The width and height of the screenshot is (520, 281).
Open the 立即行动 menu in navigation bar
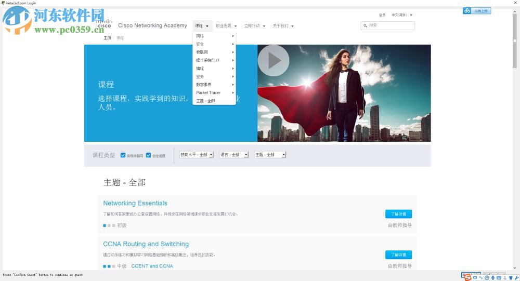click(x=255, y=26)
